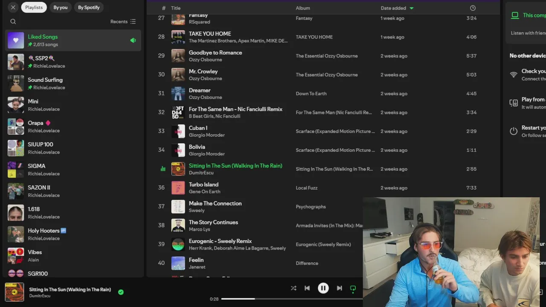Click the Play from another device icon
Image resolution: width=546 pixels, height=307 pixels.
tap(514, 103)
